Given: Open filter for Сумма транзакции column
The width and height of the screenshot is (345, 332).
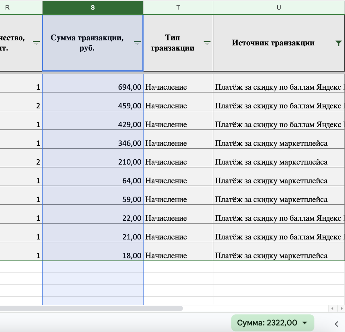Looking at the screenshot, I should [137, 43].
